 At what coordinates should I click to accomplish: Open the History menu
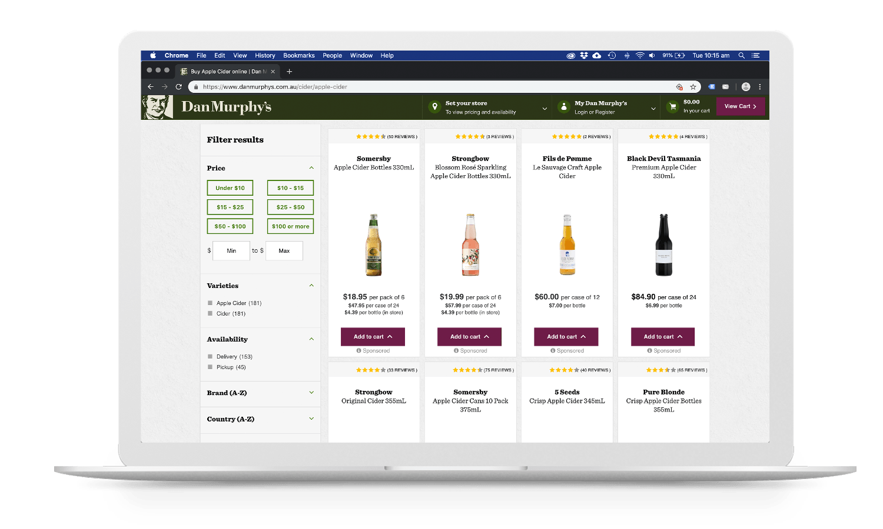tap(265, 55)
